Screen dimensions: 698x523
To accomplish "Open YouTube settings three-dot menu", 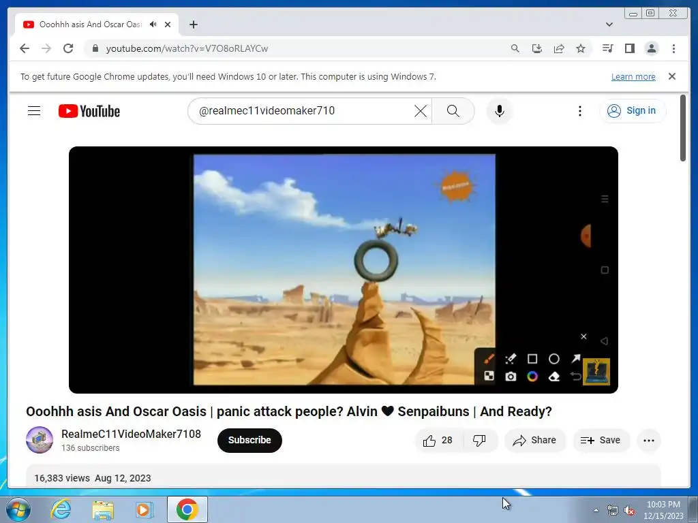I will click(x=579, y=111).
